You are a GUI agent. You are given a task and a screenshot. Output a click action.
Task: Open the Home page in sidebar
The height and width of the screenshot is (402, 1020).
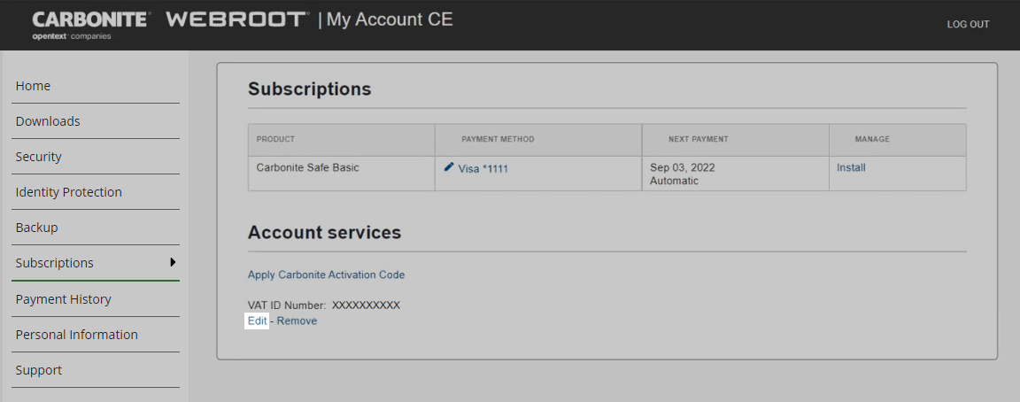[x=33, y=86]
